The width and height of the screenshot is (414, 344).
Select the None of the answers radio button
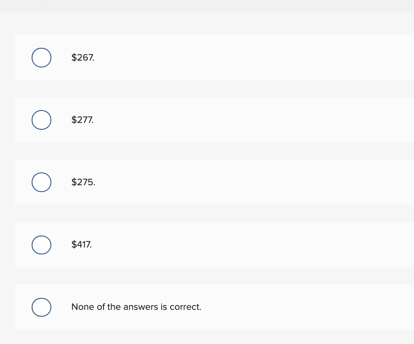[x=41, y=307]
